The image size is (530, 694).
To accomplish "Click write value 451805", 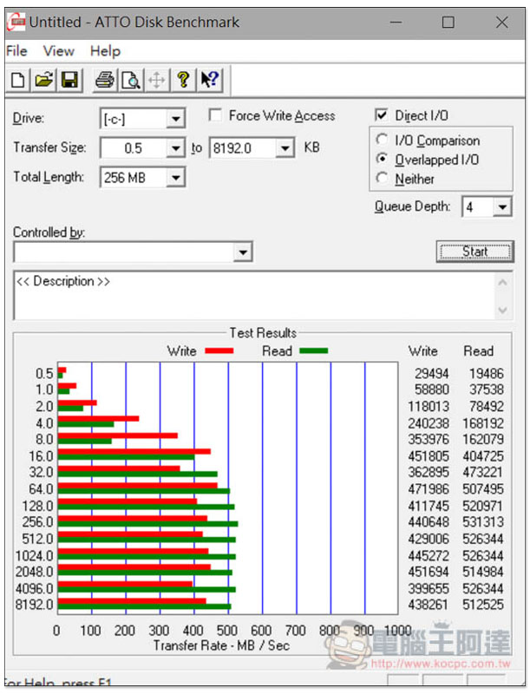I will click(x=429, y=456).
